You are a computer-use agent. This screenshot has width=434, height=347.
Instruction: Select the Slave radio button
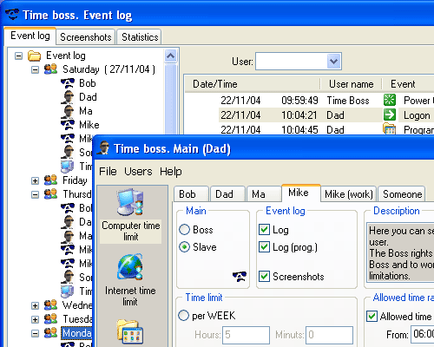(184, 247)
